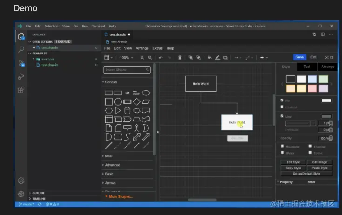Open the insert plus dropdown
Image resolution: width=342 pixels, height=215 pixels.
click(264, 58)
